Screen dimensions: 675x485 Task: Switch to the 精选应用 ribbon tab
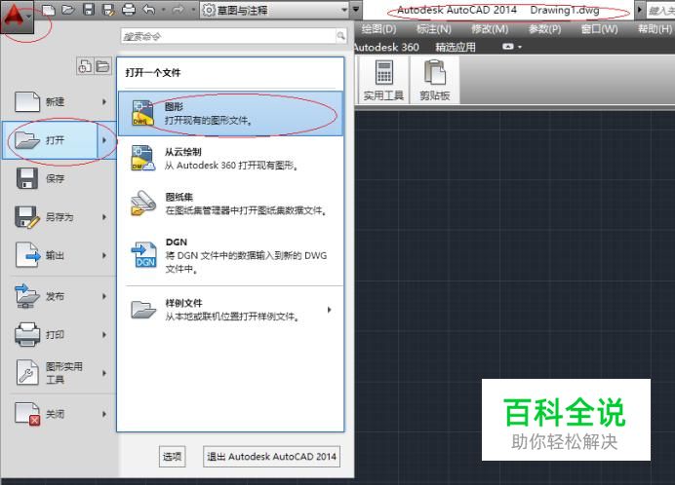(456, 47)
